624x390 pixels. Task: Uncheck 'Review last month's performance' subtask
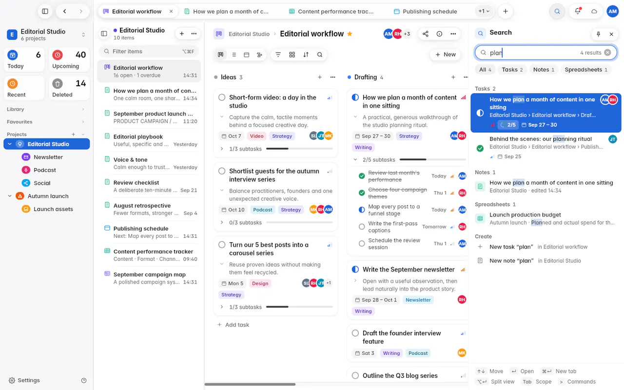click(x=362, y=176)
